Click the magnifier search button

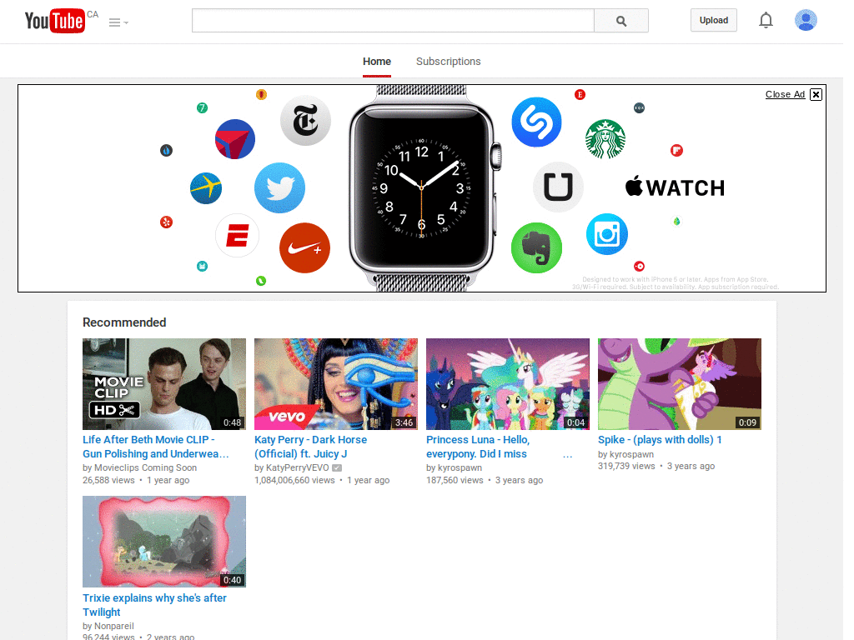click(620, 21)
